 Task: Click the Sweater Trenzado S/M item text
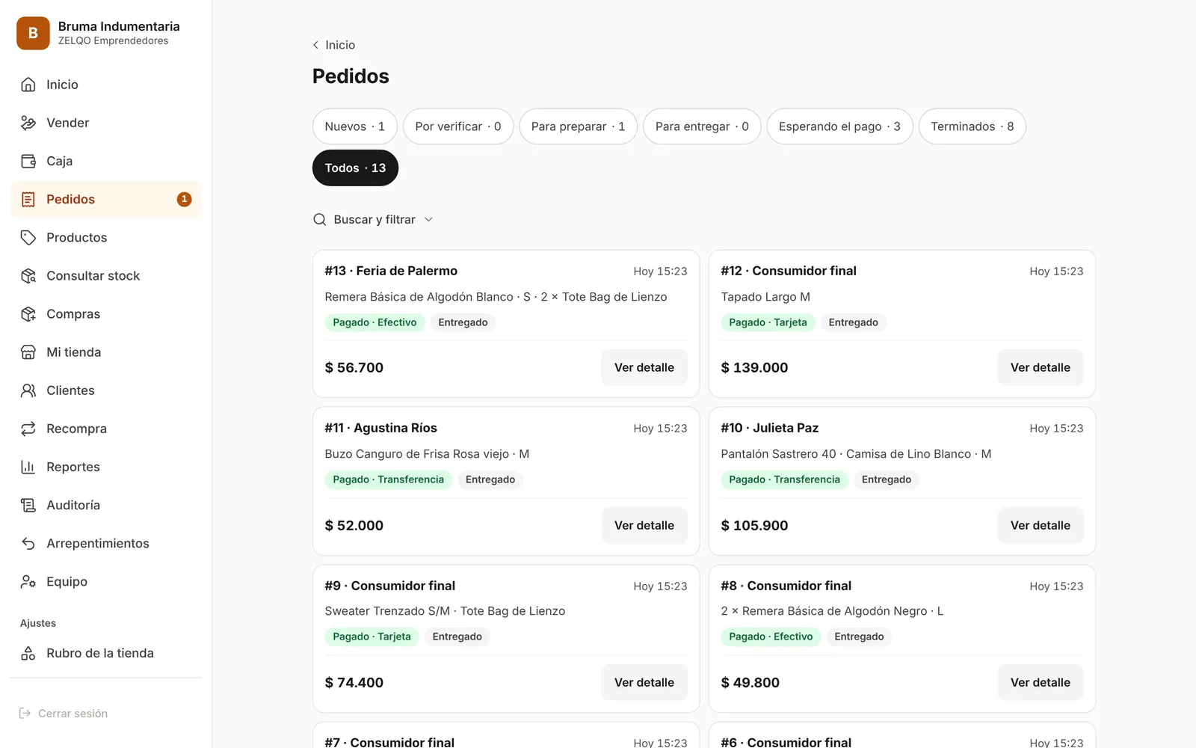coord(387,611)
